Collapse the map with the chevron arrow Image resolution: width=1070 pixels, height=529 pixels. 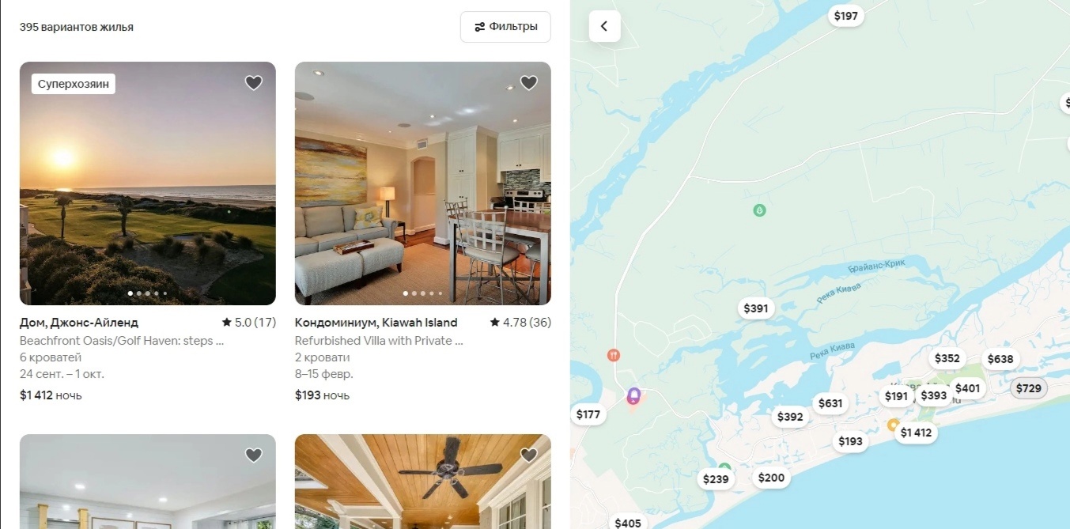pyautogui.click(x=604, y=26)
